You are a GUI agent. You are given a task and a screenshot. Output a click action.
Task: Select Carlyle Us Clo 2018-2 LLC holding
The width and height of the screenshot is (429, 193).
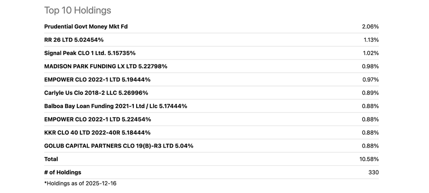point(96,93)
